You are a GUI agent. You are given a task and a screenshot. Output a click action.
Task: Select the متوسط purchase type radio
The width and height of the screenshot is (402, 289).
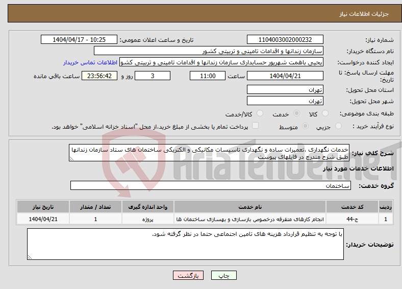[x=306, y=126]
